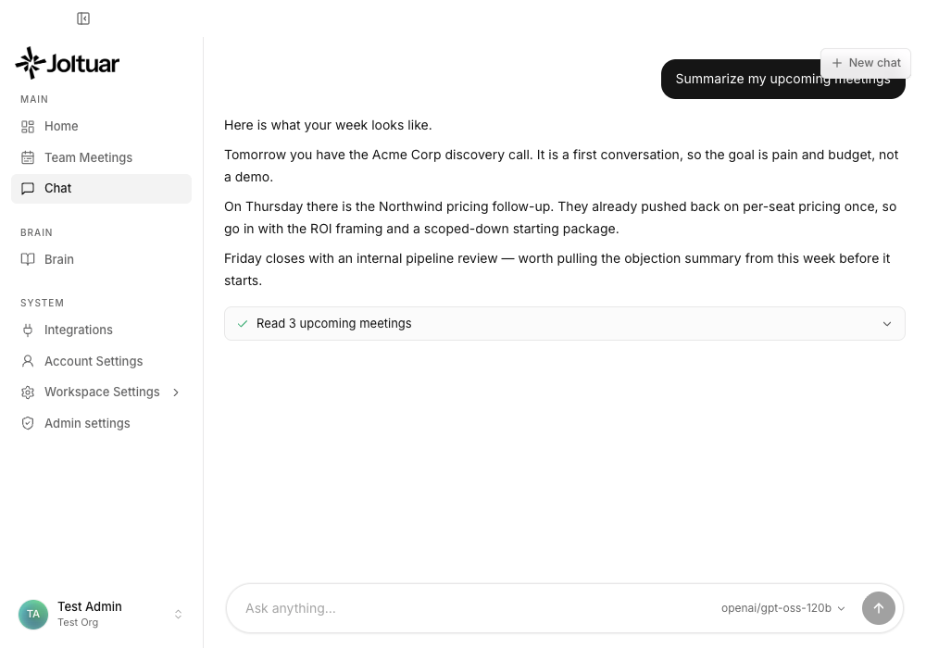Click the Admin settings shield icon
This screenshot has width=926, height=648.
pos(28,423)
